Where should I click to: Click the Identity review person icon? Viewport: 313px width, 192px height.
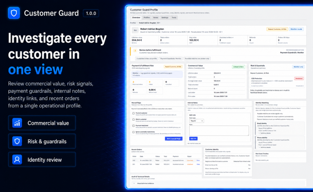click(x=17, y=160)
